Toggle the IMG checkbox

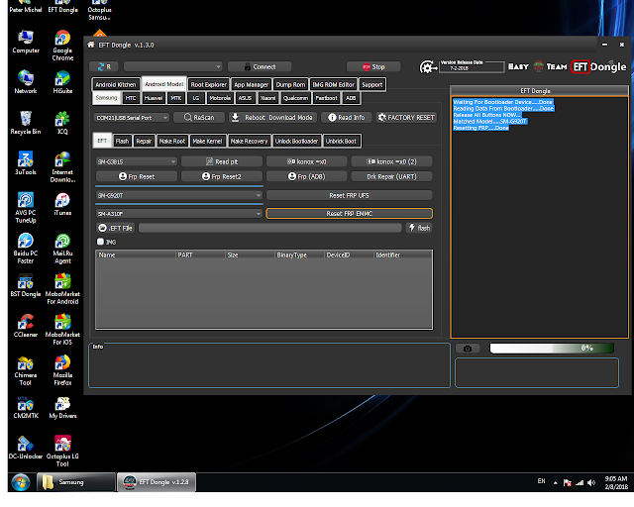click(x=100, y=242)
